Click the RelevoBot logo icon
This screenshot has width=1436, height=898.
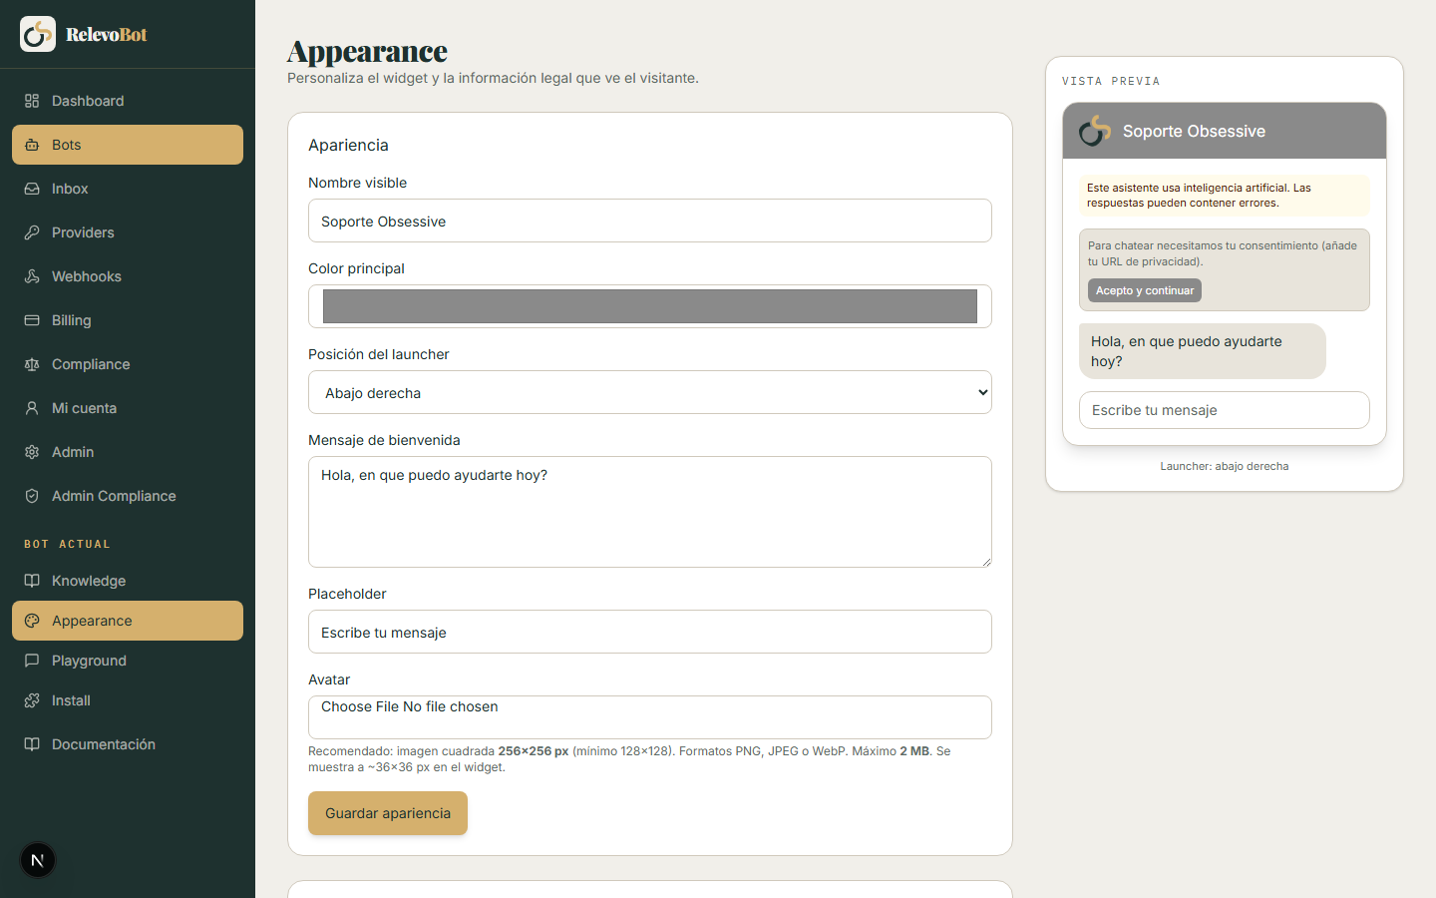point(38,34)
